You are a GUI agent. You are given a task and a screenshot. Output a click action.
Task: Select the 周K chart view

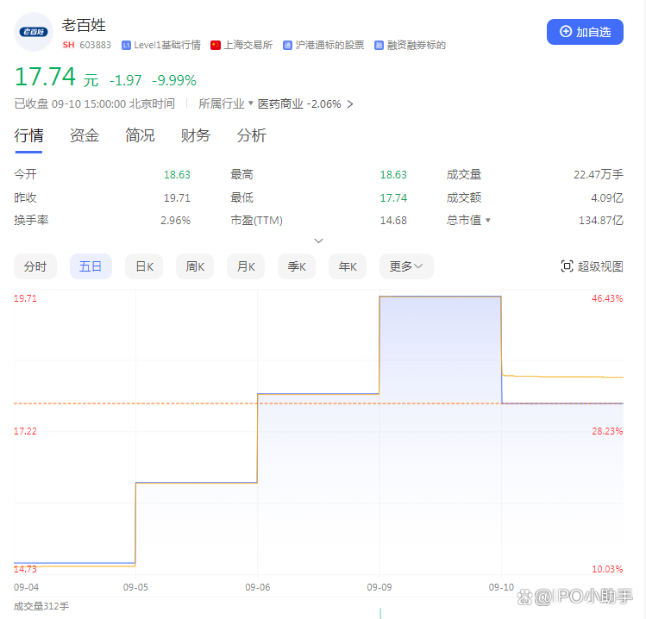195,266
